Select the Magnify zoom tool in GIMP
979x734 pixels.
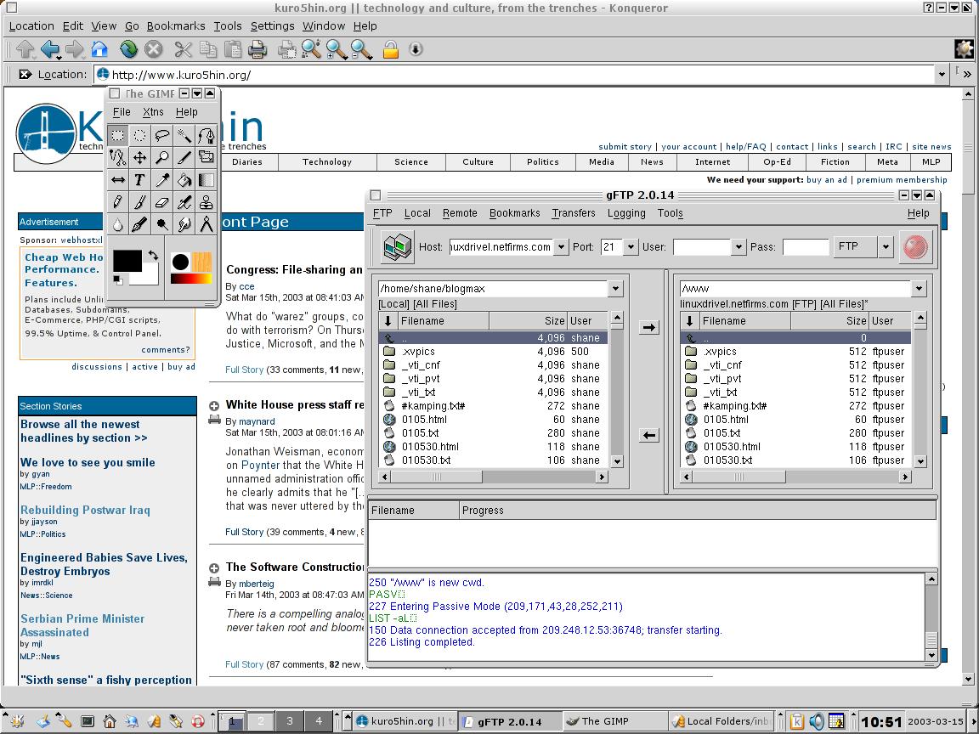click(x=161, y=157)
